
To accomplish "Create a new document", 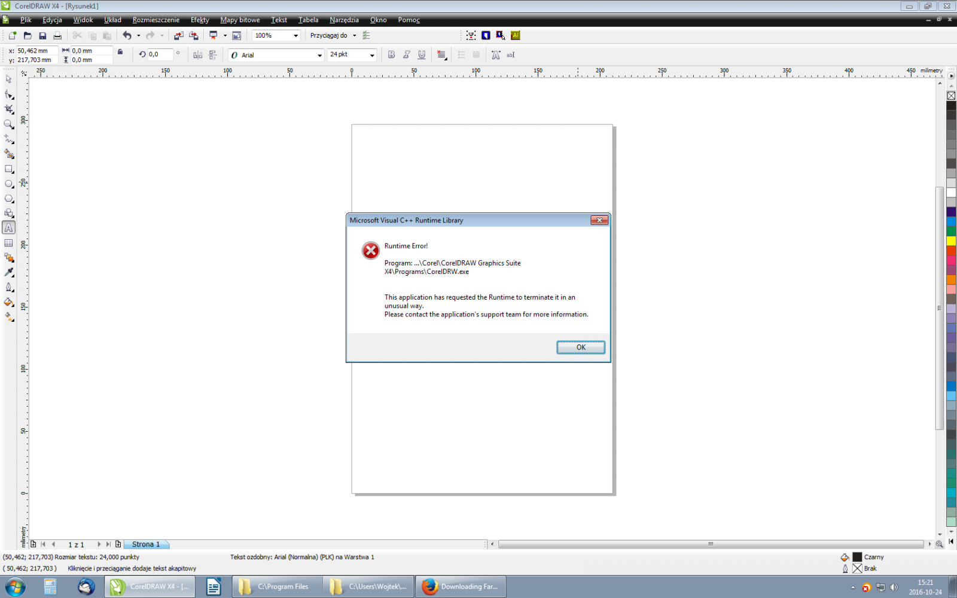I will coord(13,36).
